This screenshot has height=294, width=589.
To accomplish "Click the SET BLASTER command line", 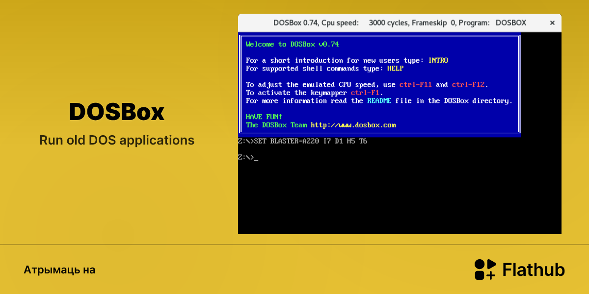I will click(x=302, y=141).
